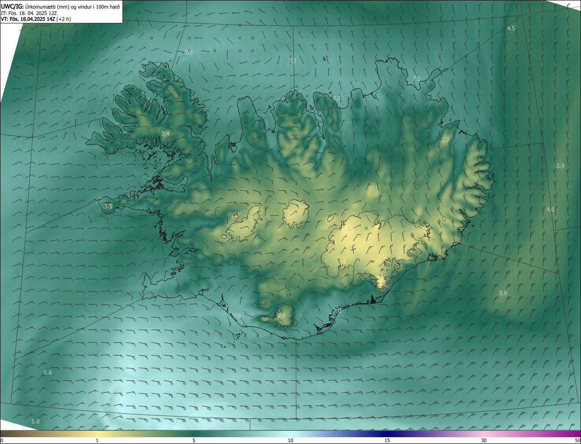Viewport: 581px width, 444px height.
Task: Click the 2.7 value label
Action: tap(445, 140)
